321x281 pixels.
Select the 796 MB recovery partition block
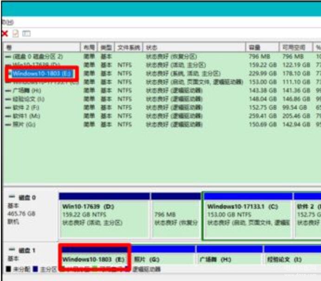click(176, 215)
